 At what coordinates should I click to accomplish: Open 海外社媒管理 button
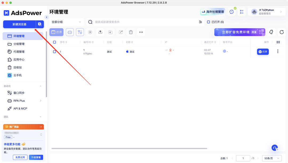[213, 12]
